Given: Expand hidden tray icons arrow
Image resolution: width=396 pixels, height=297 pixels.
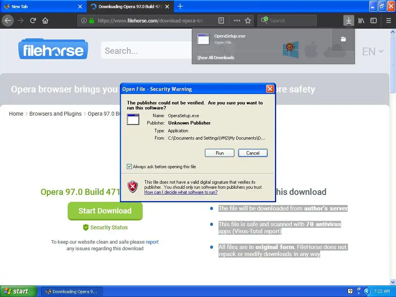Looking at the screenshot, I should pos(367,292).
